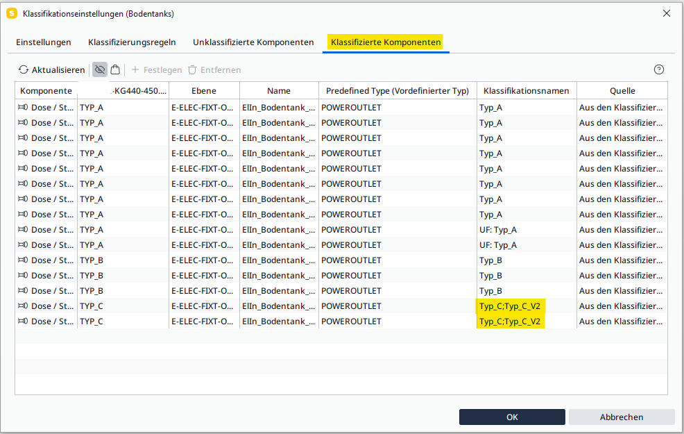The width and height of the screenshot is (684, 434).
Task: Go to Unklassifizierte Komponenten tab
Action: coord(253,42)
